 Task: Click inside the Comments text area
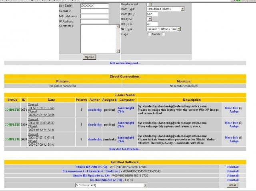point(98,39)
